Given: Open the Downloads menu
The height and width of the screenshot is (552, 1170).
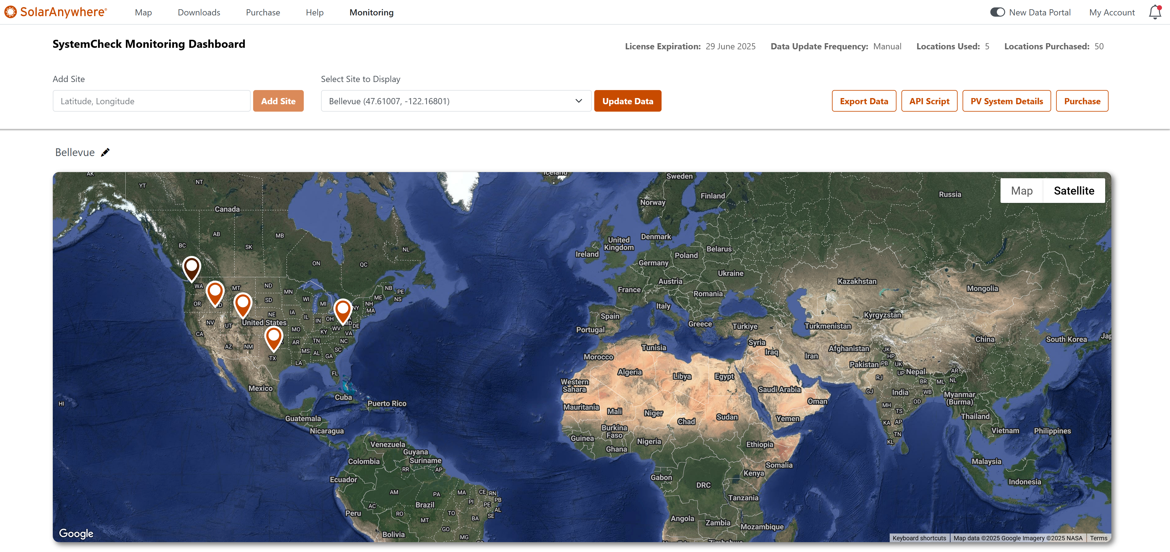Looking at the screenshot, I should 199,12.
